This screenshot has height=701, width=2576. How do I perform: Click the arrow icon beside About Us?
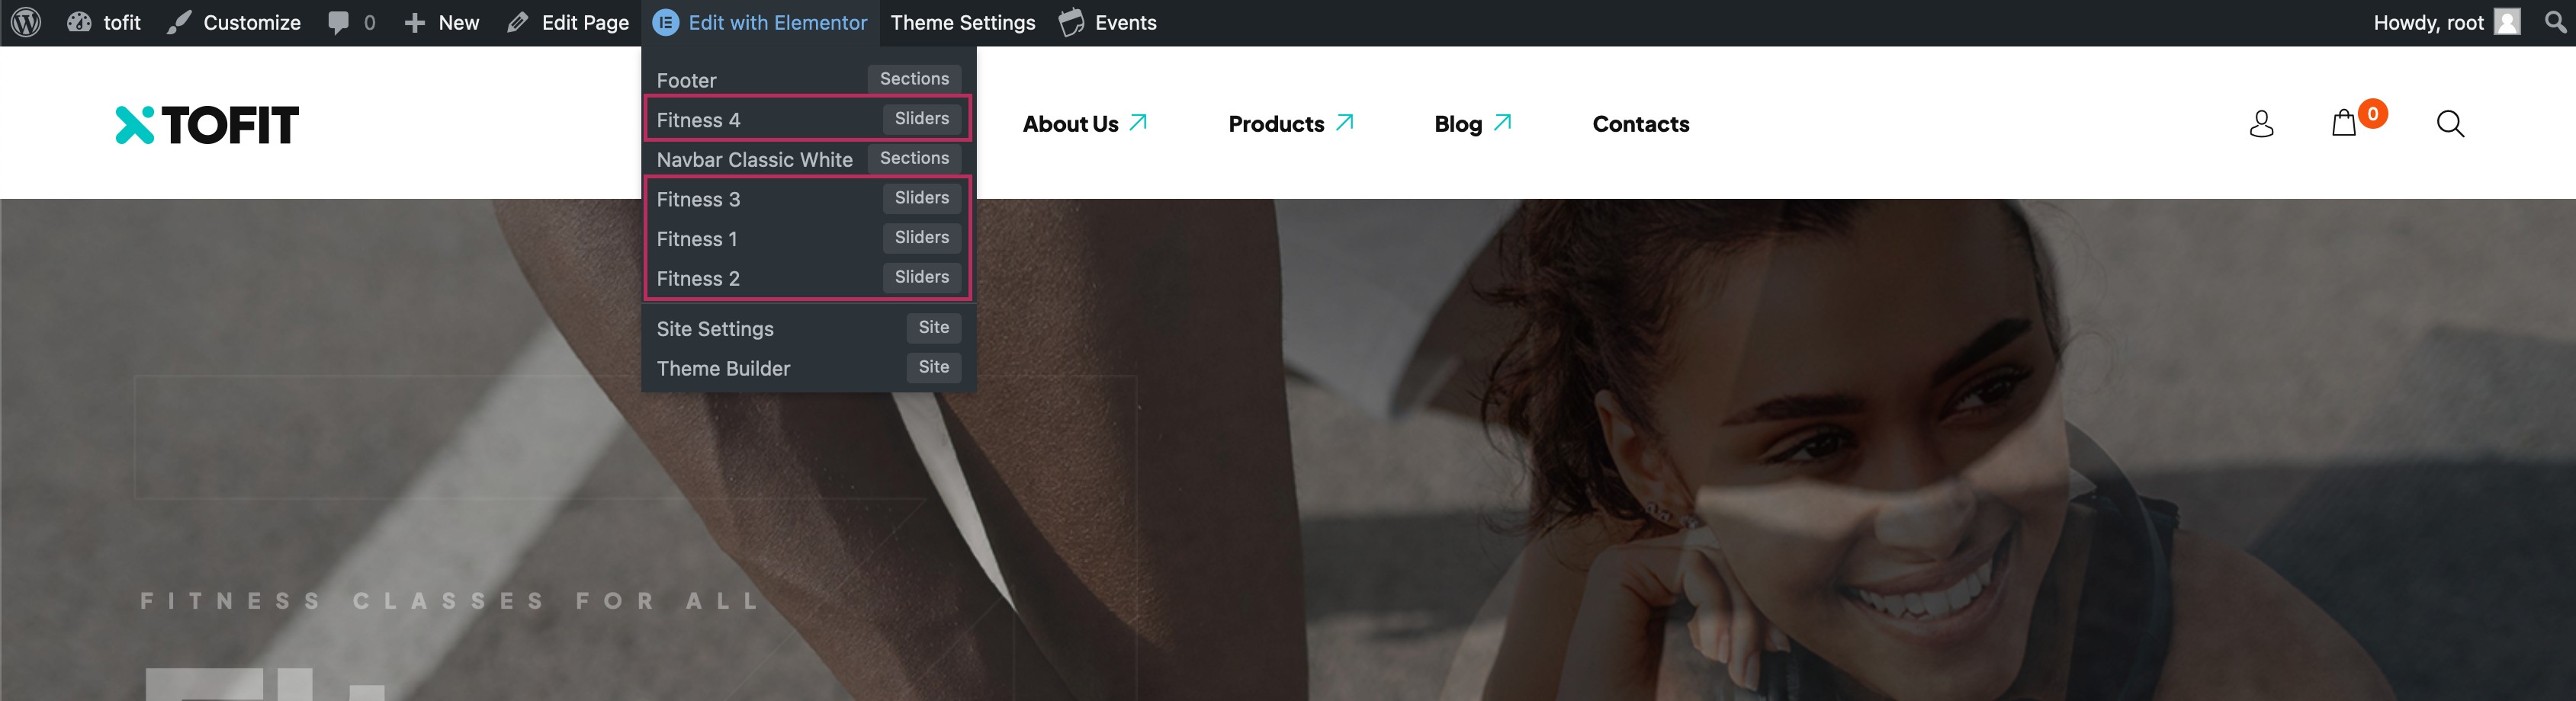click(1138, 123)
